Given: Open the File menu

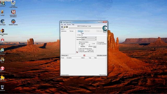Looking at the screenshot, I should 62,25.
